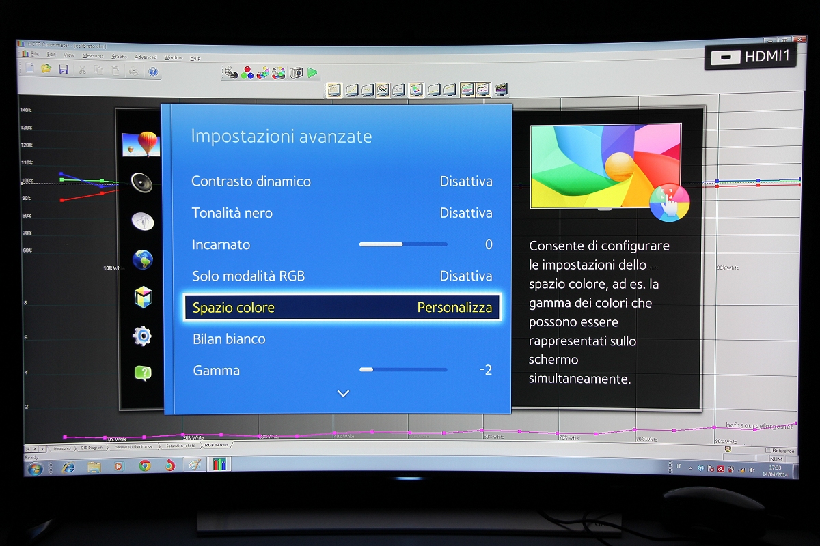Click the blue floppy Save icon
Screen dimensions: 820x546
[63, 70]
